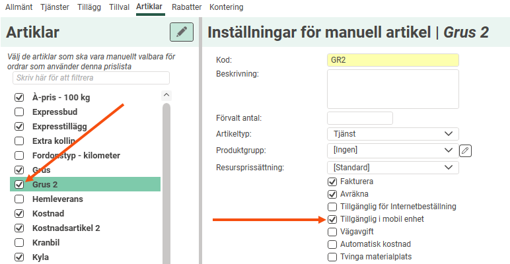
Task: Uncheck the Grus 2 article checkbox
Action: coord(19,184)
